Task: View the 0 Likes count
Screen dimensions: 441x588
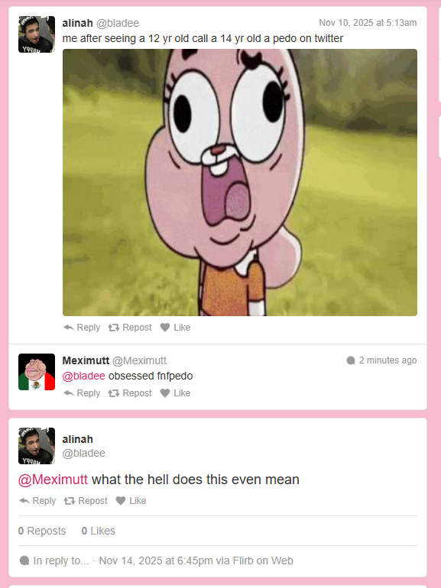Action: (99, 531)
